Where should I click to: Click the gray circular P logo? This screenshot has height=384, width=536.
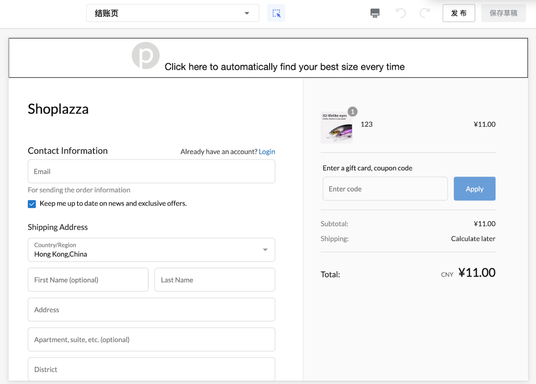[145, 56]
